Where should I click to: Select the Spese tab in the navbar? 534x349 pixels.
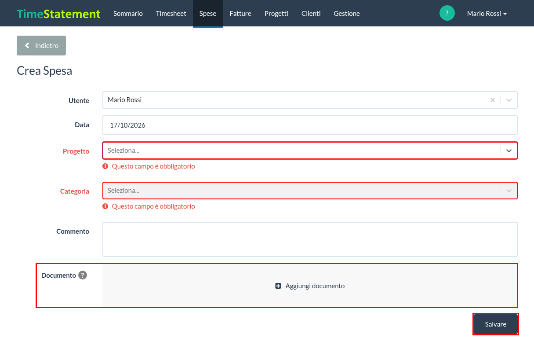coord(208,14)
